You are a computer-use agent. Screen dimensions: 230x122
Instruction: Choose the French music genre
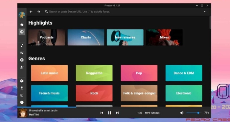[x=49, y=93]
